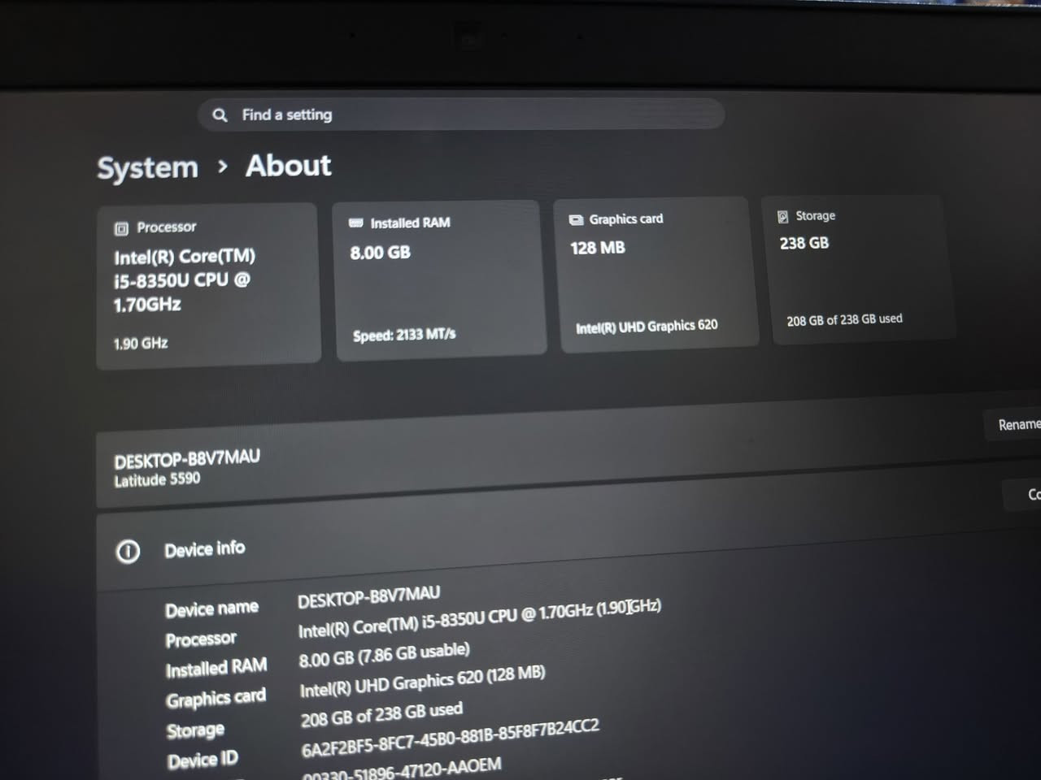The width and height of the screenshot is (1041, 780).
Task: Select Intel(R) UHD Graphics 620 (128 MB) value
Action: pos(422,682)
